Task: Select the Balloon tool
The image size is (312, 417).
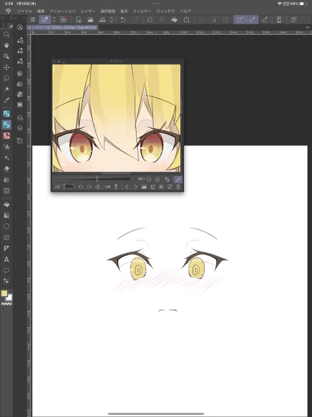Action: (7, 270)
